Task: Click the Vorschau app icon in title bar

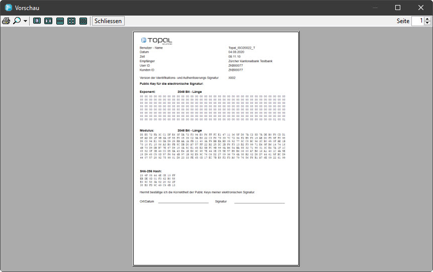Action: tap(9, 8)
